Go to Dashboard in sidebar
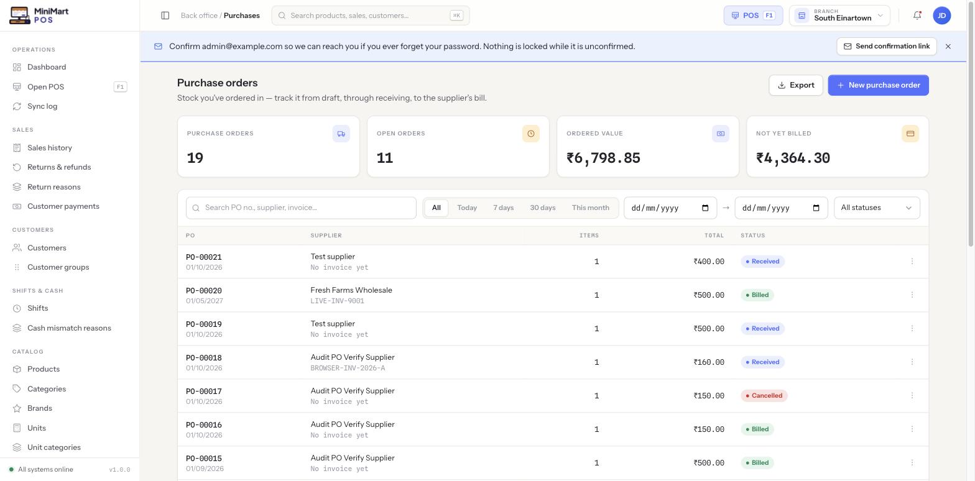The height and width of the screenshot is (481, 975). (70, 67)
